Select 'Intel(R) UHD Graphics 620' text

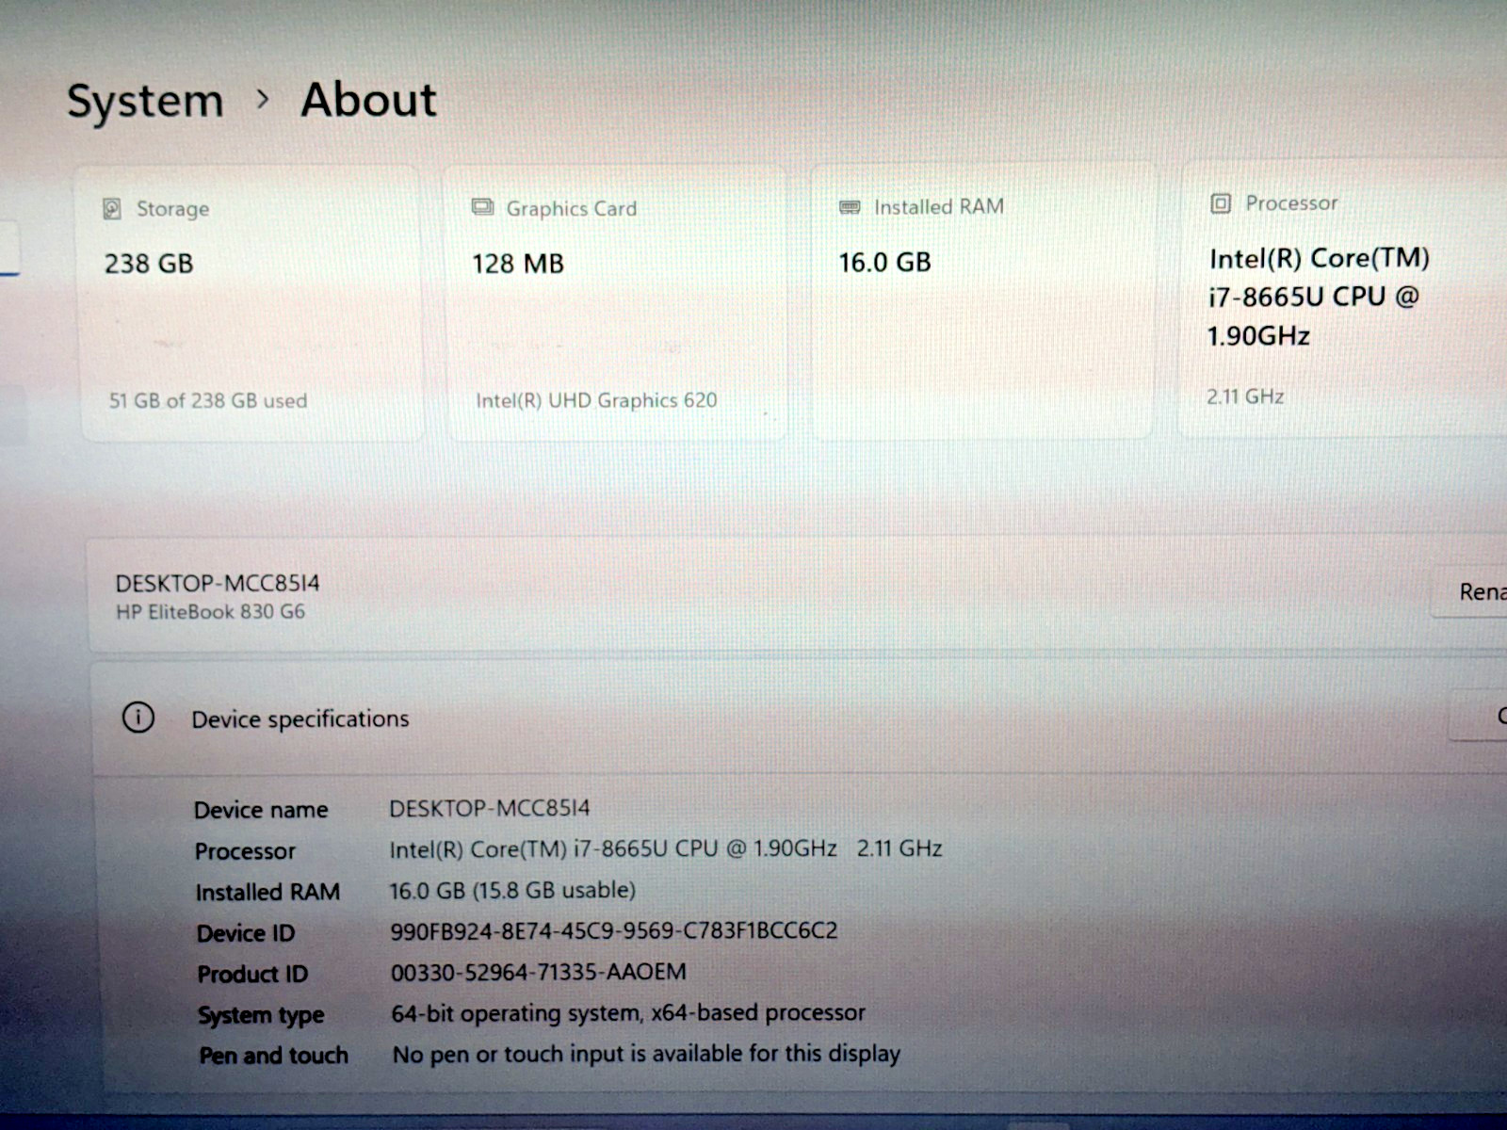click(596, 400)
